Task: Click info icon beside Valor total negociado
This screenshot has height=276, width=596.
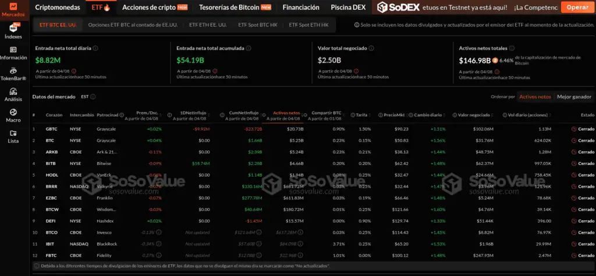Action: 371,48
